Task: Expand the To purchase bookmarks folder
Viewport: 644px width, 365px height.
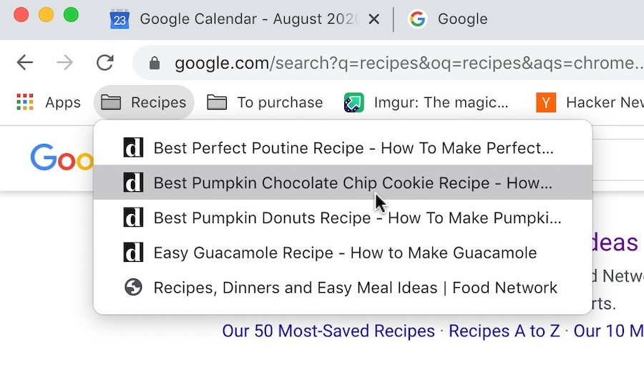Action: point(265,102)
